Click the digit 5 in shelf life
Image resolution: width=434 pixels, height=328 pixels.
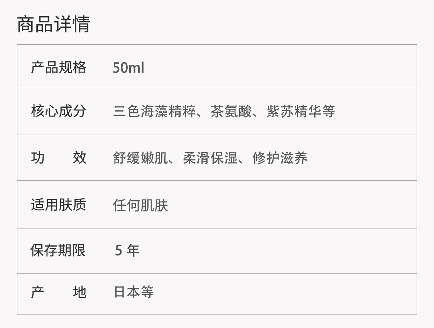(119, 251)
